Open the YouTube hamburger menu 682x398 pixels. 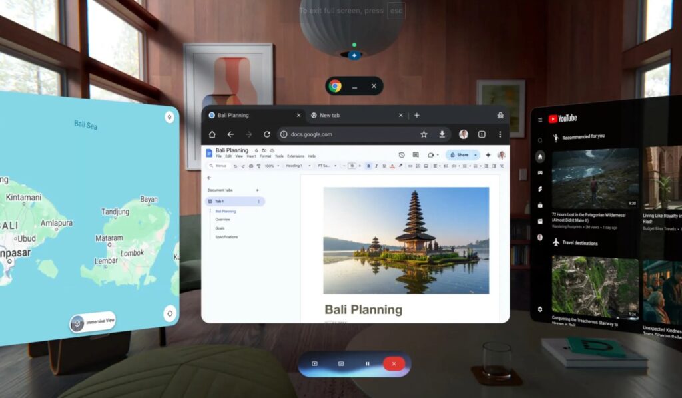[540, 120]
